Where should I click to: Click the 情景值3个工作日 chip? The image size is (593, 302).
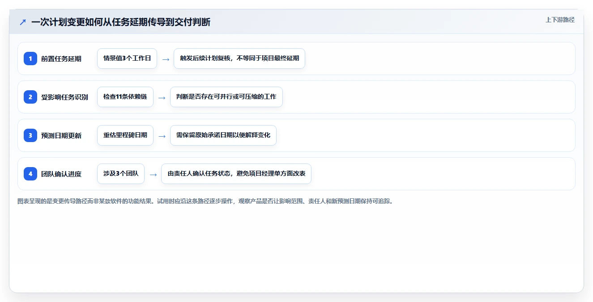(127, 59)
